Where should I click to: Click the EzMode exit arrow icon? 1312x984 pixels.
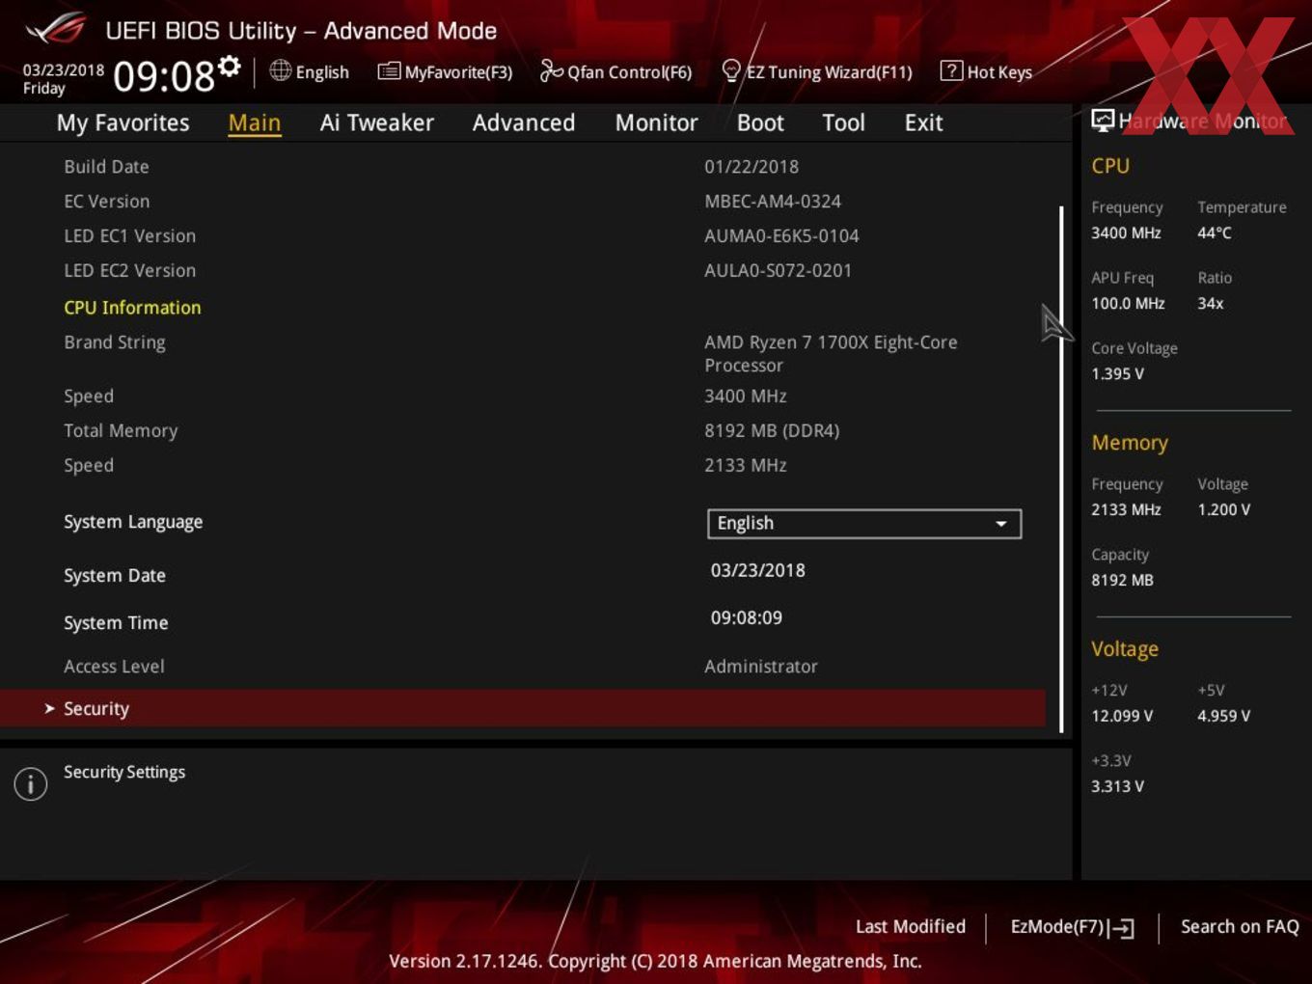click(x=1122, y=928)
